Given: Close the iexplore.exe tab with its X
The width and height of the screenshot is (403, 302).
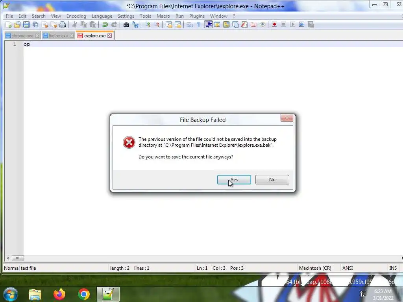Looking at the screenshot, I should 110,36.
